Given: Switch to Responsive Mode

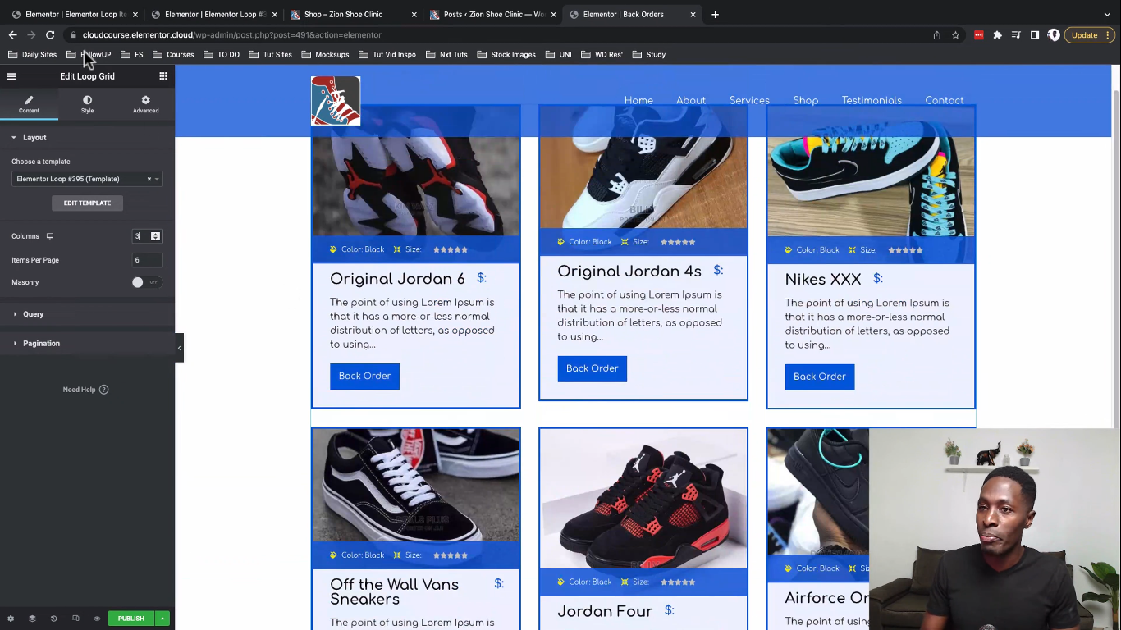Looking at the screenshot, I should [x=75, y=619].
